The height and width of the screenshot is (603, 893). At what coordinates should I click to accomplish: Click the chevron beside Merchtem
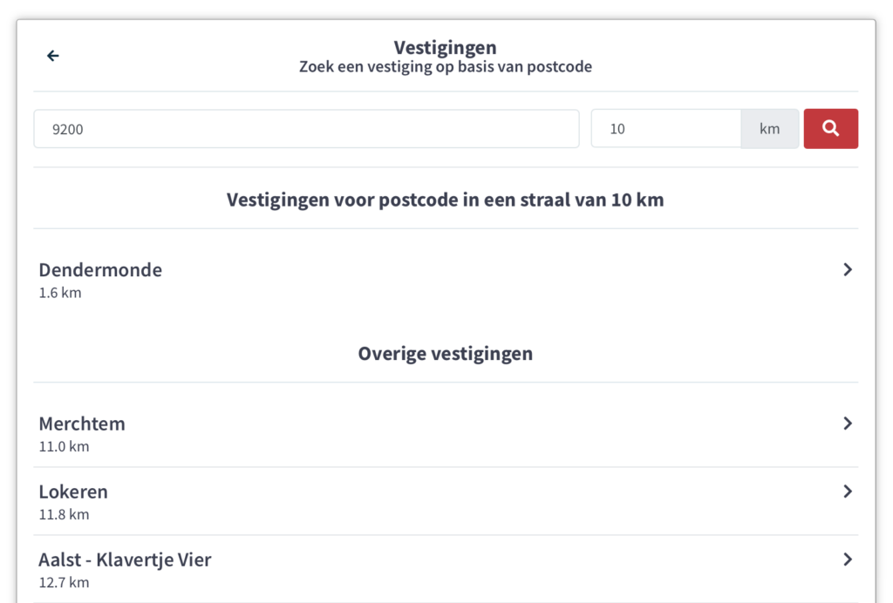pyautogui.click(x=847, y=423)
